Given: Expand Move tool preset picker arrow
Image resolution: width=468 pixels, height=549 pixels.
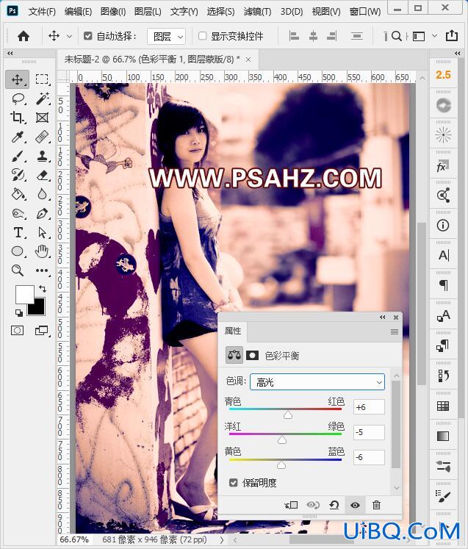Looking at the screenshot, I should click(x=69, y=37).
